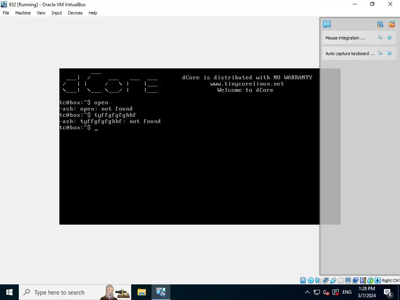Open the Windows Start menu
Viewport: 400px width, 300px height.
coord(9,292)
